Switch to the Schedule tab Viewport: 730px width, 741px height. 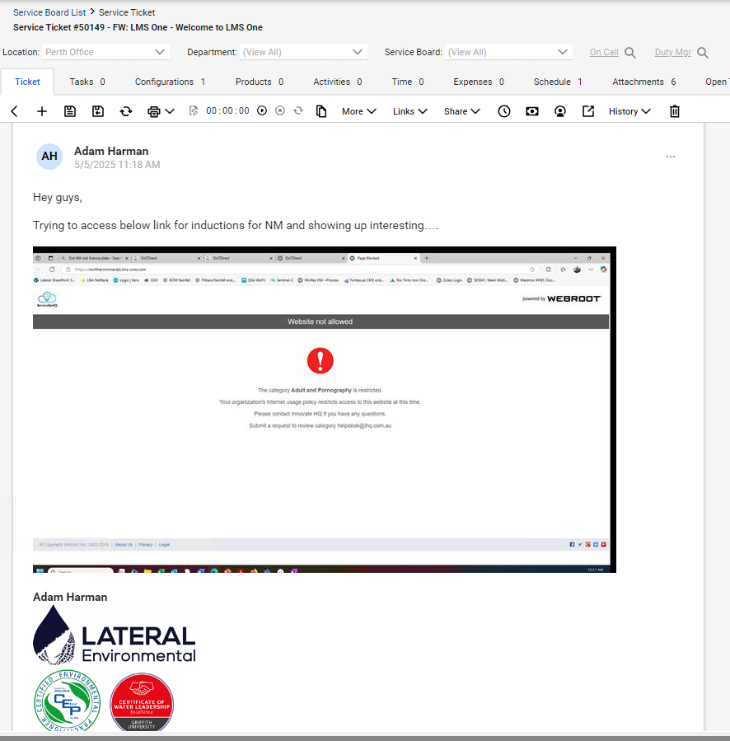558,82
